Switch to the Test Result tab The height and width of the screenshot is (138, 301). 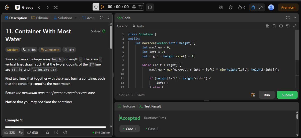[150, 106]
